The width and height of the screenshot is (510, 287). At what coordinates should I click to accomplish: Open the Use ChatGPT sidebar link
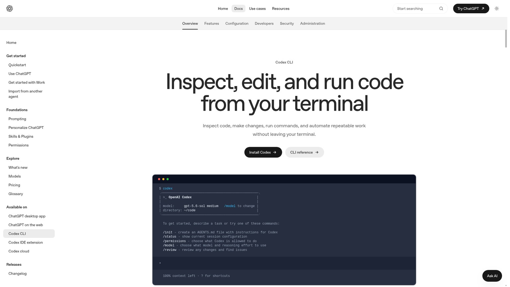pos(20,74)
